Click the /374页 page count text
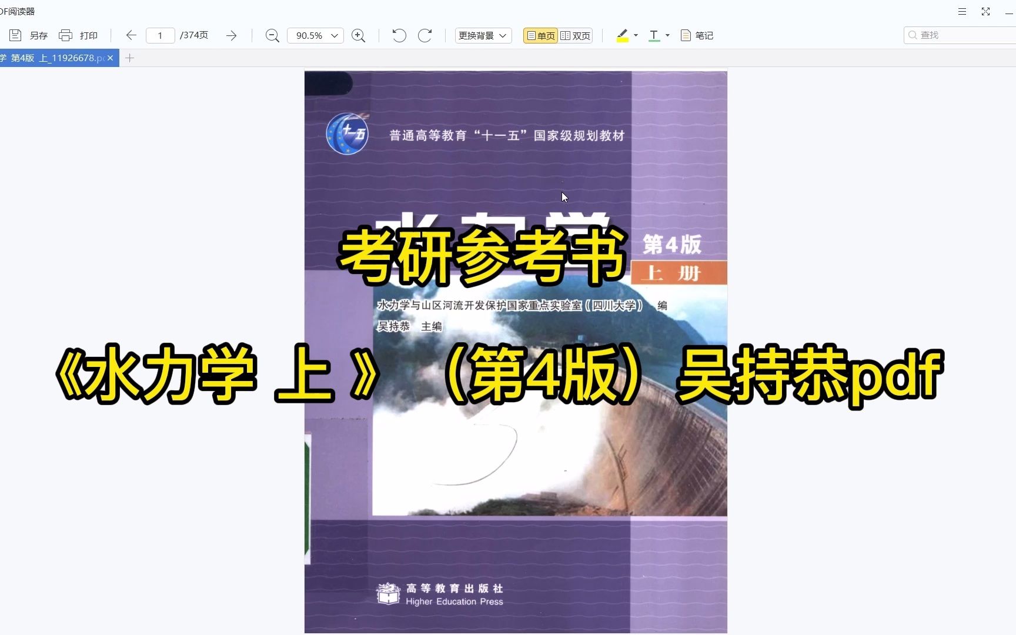 (x=194, y=35)
